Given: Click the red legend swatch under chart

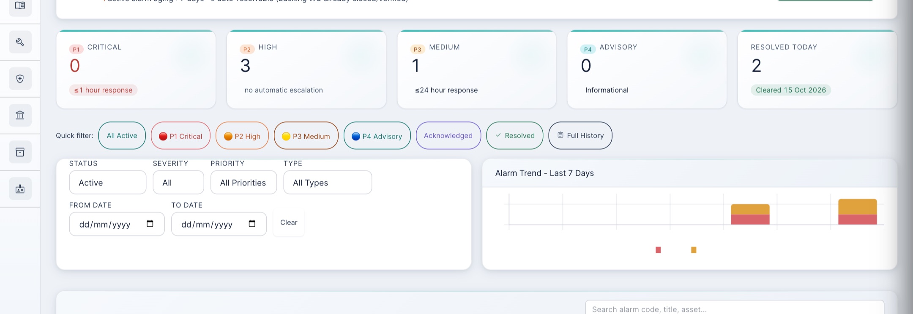Looking at the screenshot, I should 658,250.
